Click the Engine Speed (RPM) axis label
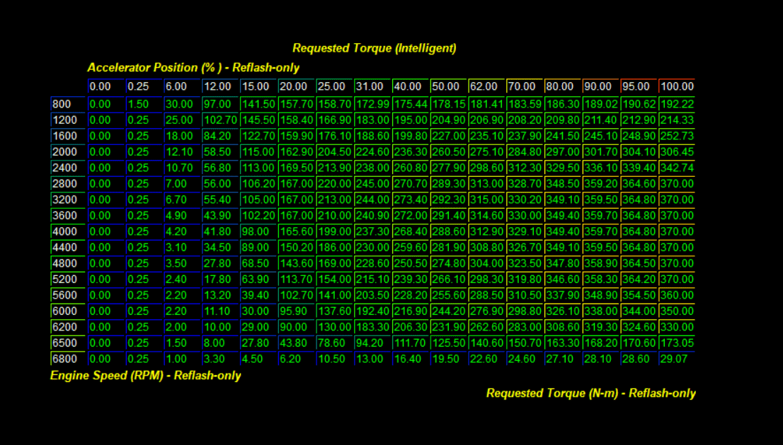 (x=145, y=376)
